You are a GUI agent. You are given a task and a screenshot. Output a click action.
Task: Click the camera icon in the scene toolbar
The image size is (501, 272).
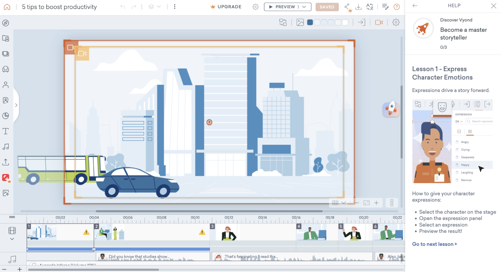click(x=379, y=22)
